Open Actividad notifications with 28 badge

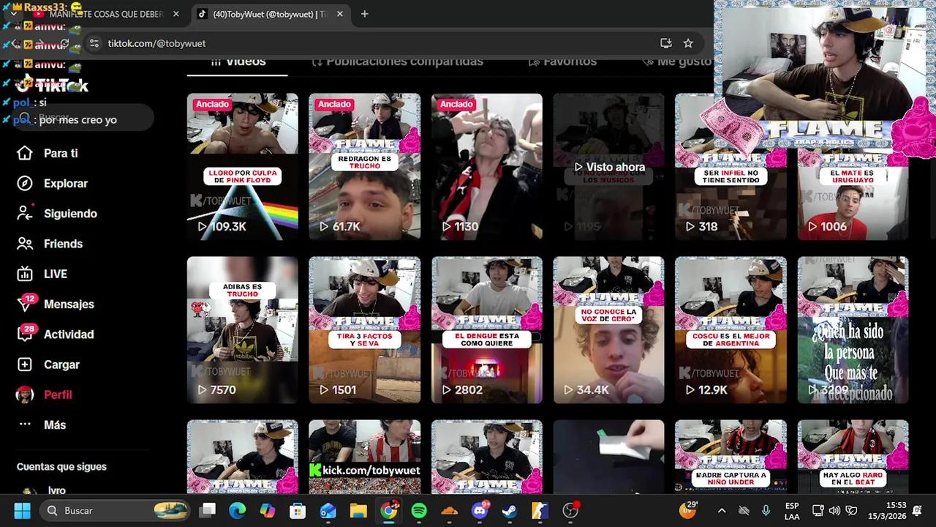(69, 334)
